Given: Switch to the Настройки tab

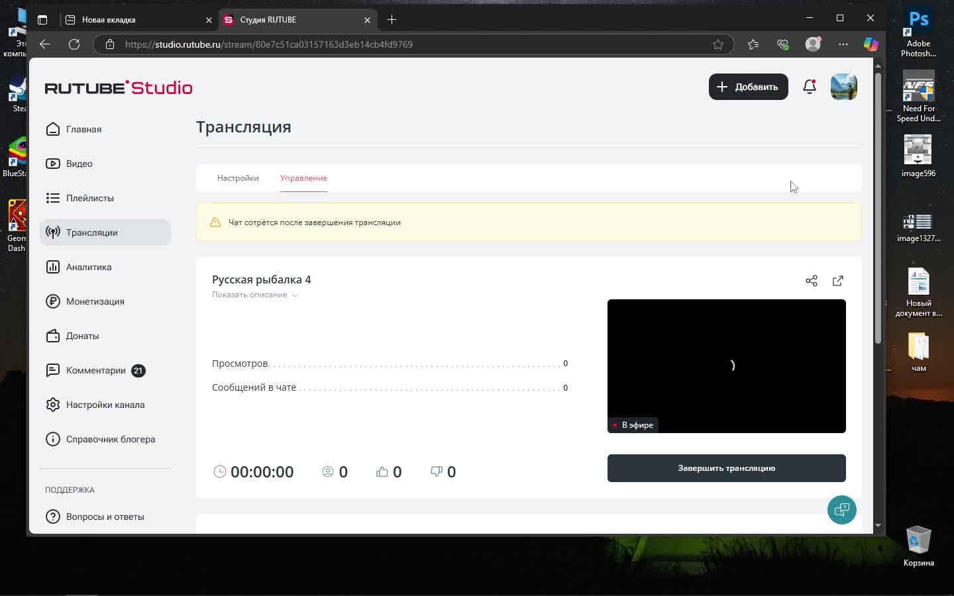Looking at the screenshot, I should [x=238, y=178].
